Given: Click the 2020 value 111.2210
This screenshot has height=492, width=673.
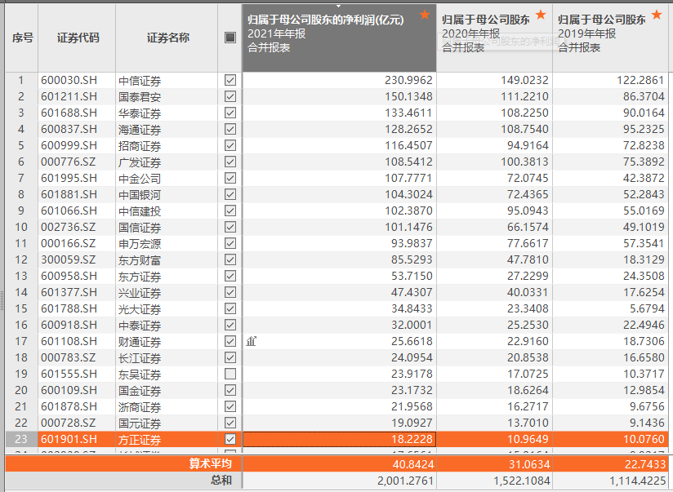Looking at the screenshot, I should 524,96.
